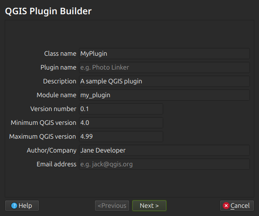Viewport: 259px width, 216px height.
Task: Click the 'Class name' label
Action: pyautogui.click(x=60, y=54)
